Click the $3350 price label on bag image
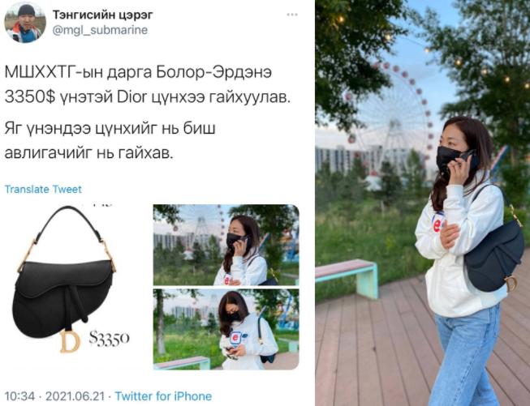Viewport: 530px width, 406px height. [110, 339]
